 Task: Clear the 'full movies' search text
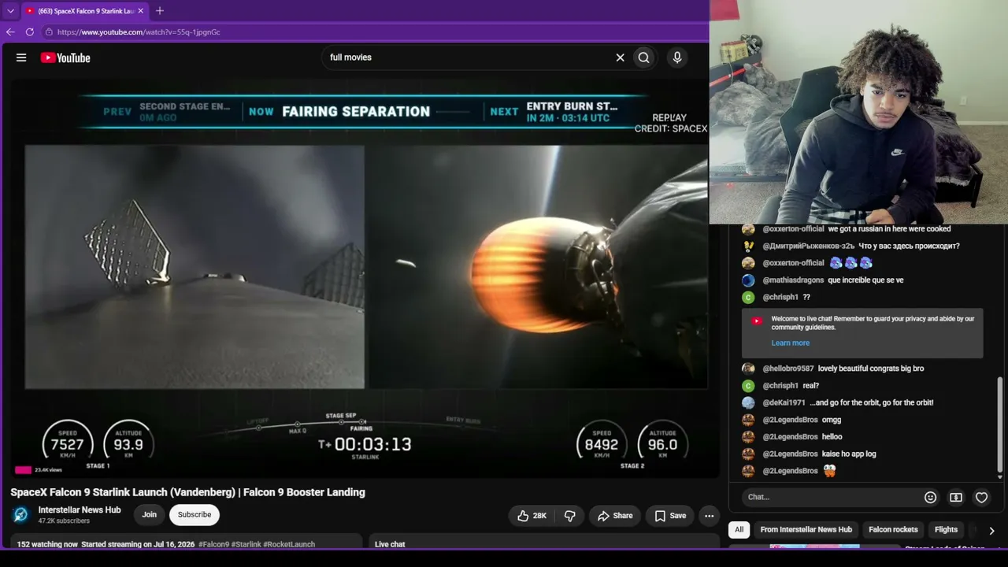pos(620,57)
